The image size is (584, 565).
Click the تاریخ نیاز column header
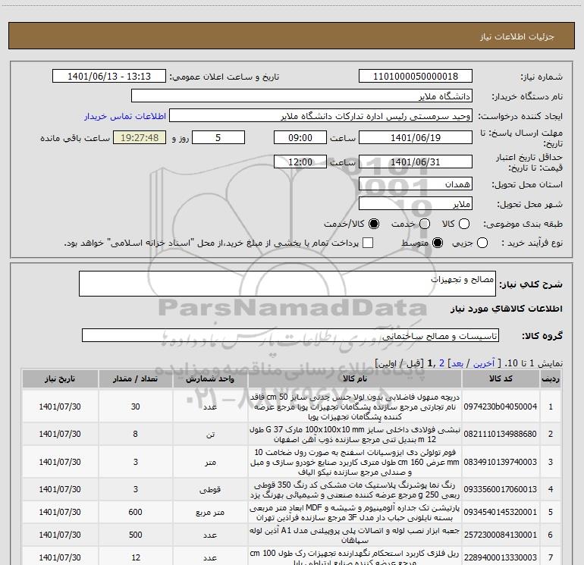click(x=60, y=378)
